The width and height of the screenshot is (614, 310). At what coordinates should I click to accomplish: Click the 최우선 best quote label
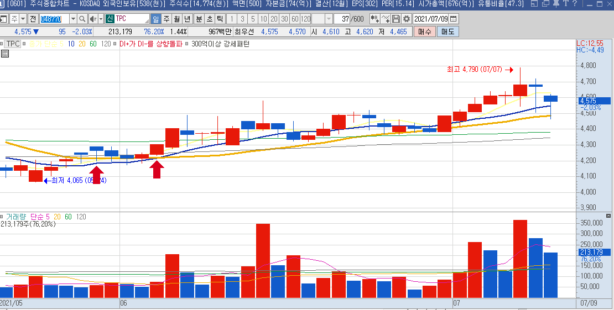coord(244,31)
